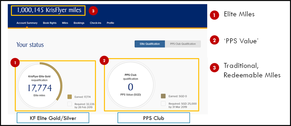Click Required: 32,226 by 28 Feb 2019
The image size is (291, 126).
(84, 106)
